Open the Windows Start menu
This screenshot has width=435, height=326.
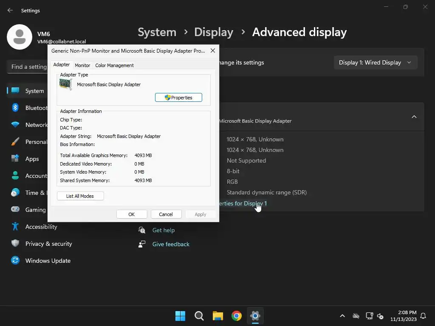coord(180,316)
